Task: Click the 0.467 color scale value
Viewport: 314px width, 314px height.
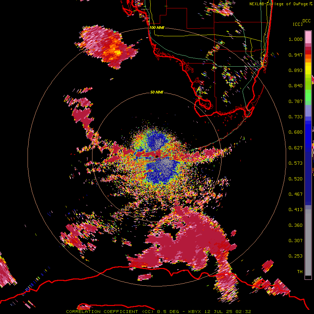Action: pos(296,194)
